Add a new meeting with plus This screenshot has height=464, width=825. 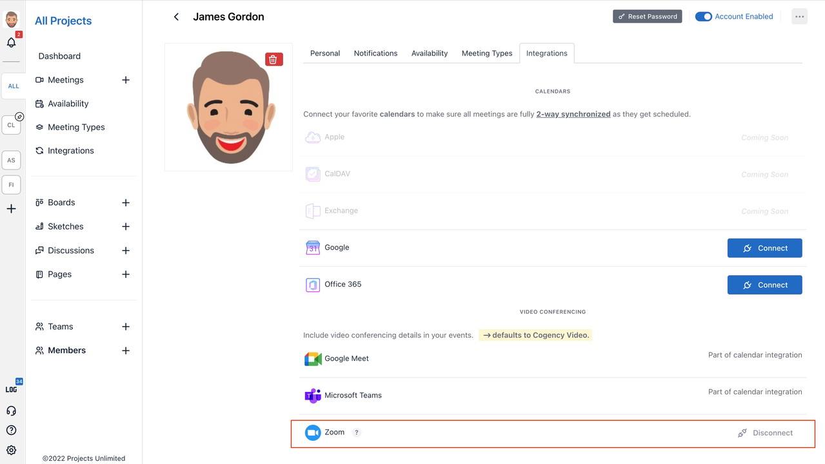click(x=126, y=80)
